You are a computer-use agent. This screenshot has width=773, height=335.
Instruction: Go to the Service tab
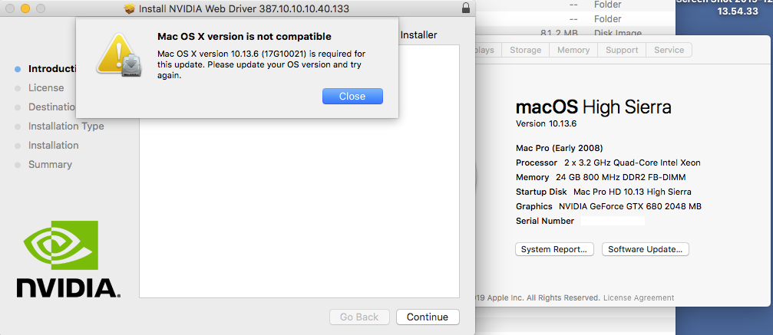click(x=669, y=50)
